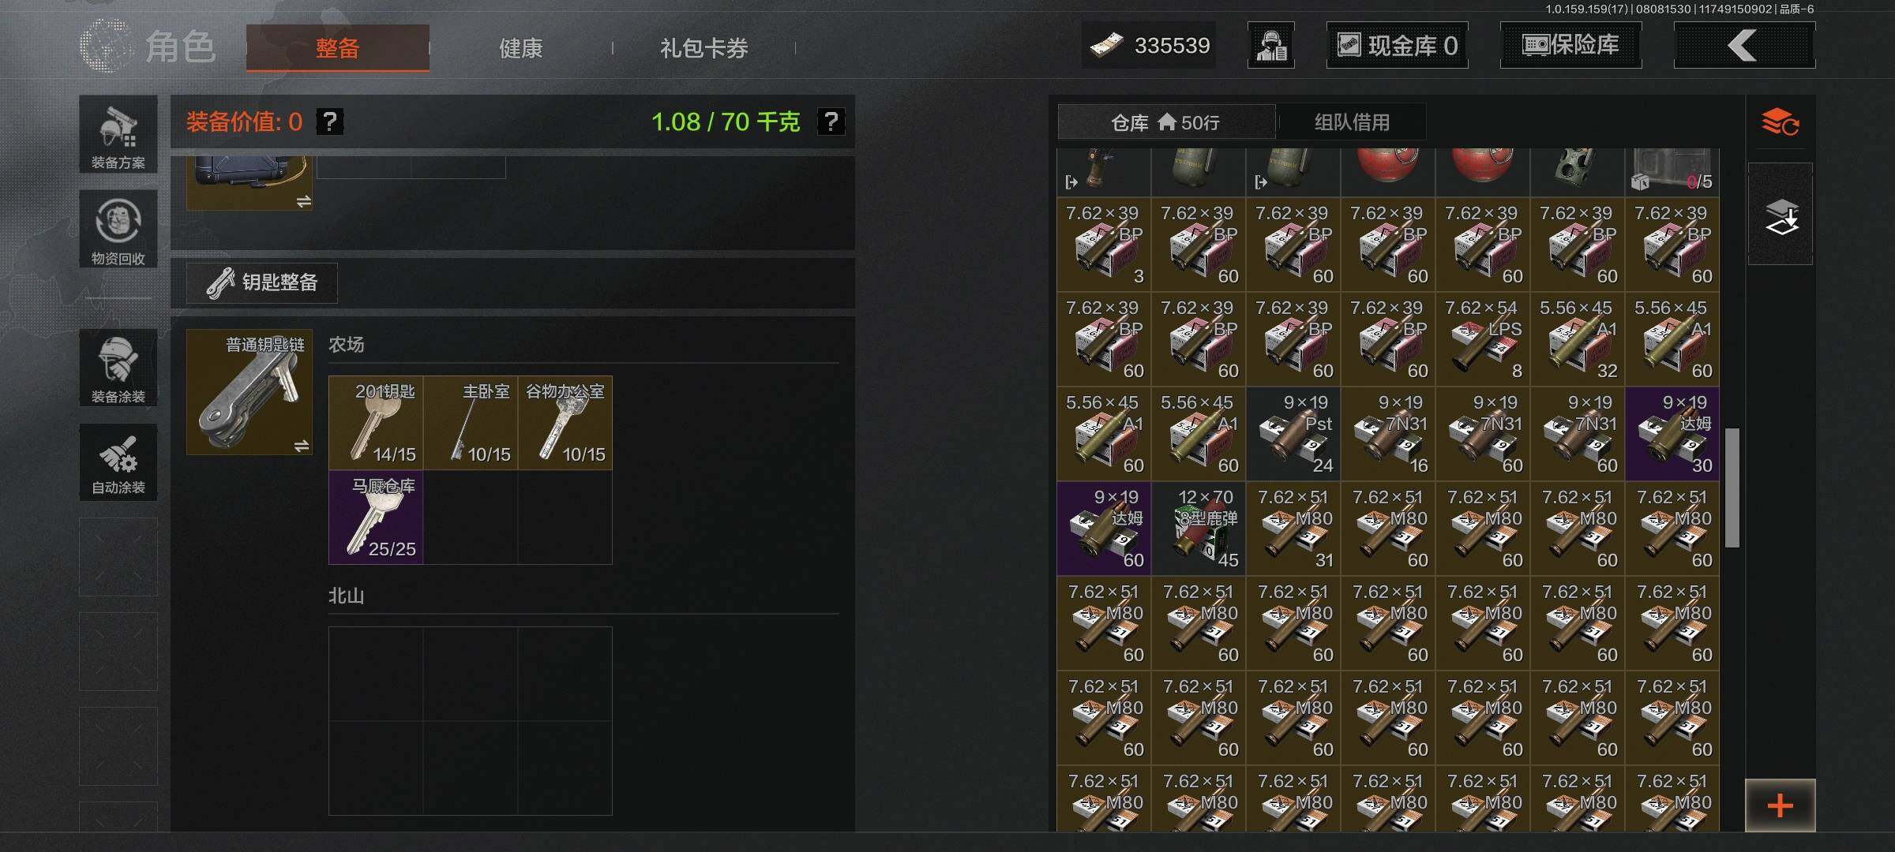This screenshot has width=1895, height=852.
Task: Open the 保险库 button
Action: coord(1570,45)
